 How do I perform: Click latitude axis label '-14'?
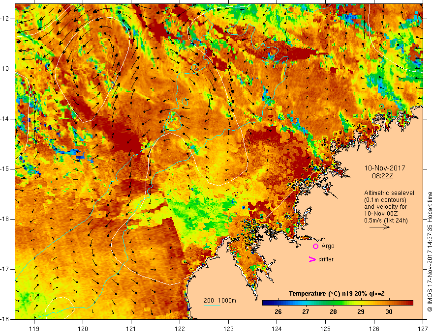click(5, 119)
